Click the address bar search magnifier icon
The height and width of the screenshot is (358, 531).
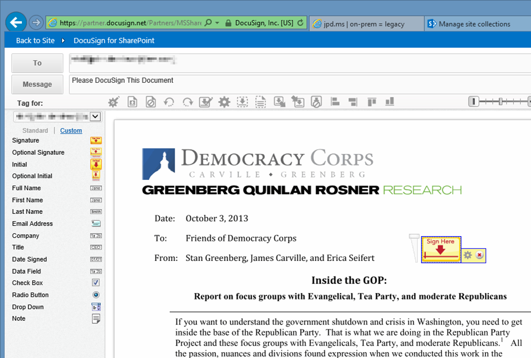click(x=208, y=22)
